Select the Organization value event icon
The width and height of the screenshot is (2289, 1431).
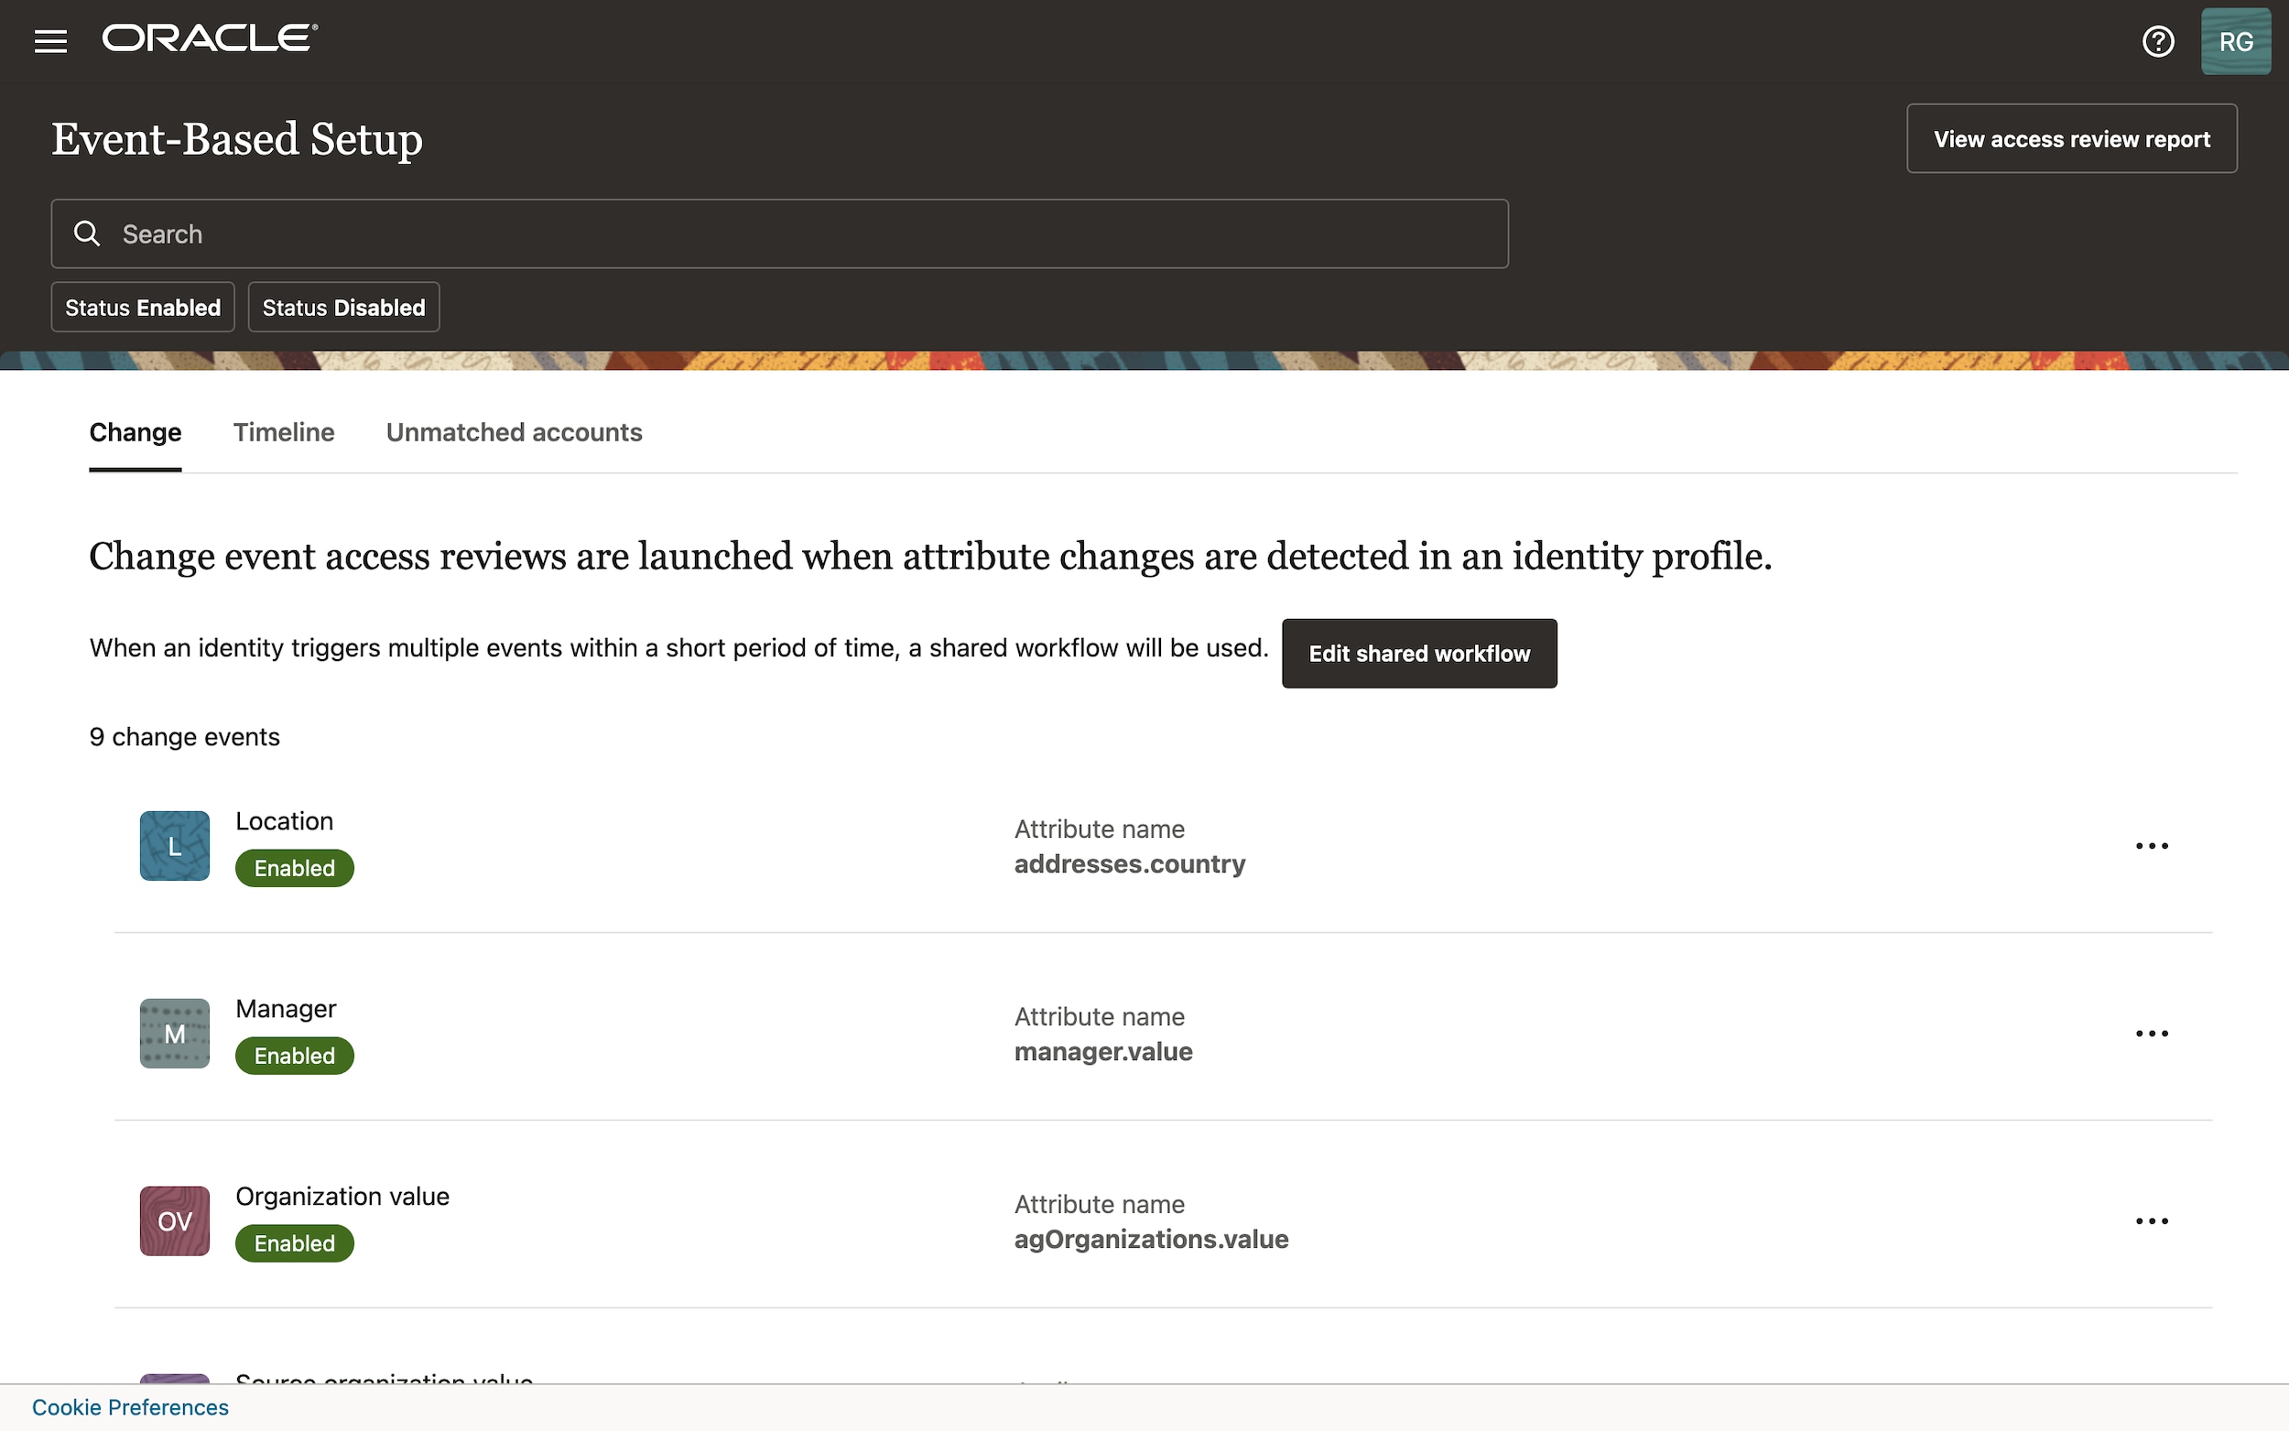tap(174, 1220)
